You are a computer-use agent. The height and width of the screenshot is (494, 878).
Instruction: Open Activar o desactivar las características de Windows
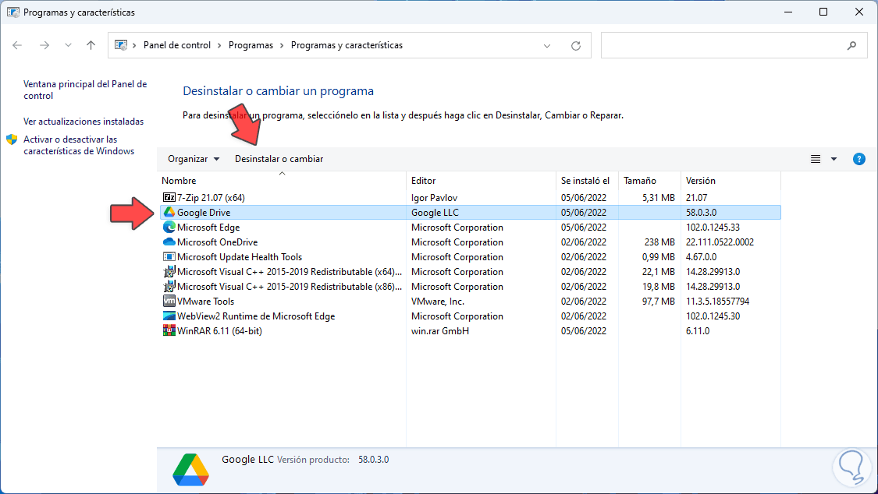tap(79, 145)
